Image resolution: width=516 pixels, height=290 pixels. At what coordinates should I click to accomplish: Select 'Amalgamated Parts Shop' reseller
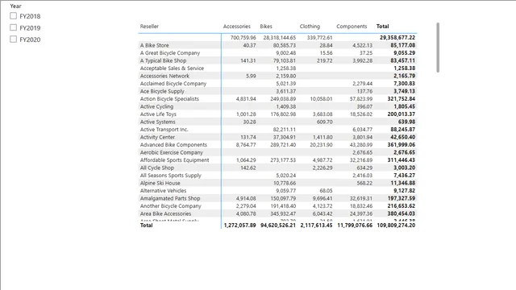click(x=170, y=198)
